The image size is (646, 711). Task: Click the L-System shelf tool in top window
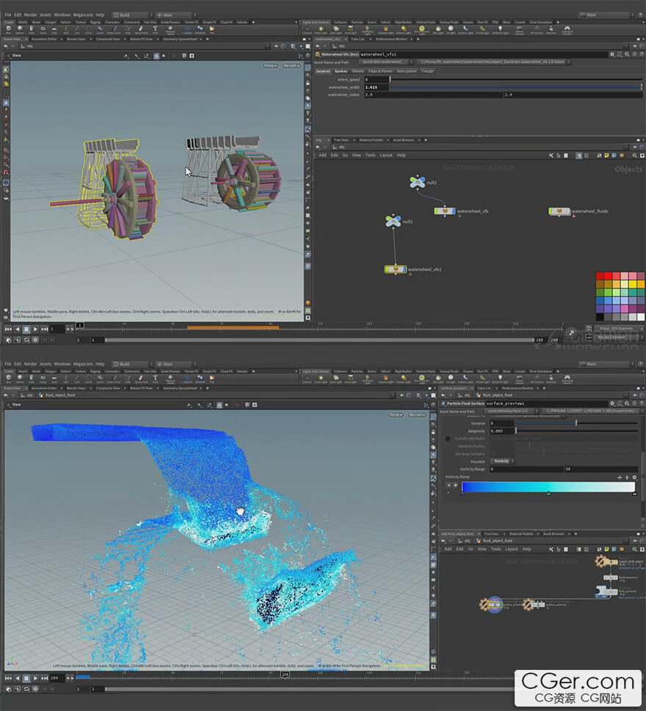pyautogui.click(x=187, y=29)
